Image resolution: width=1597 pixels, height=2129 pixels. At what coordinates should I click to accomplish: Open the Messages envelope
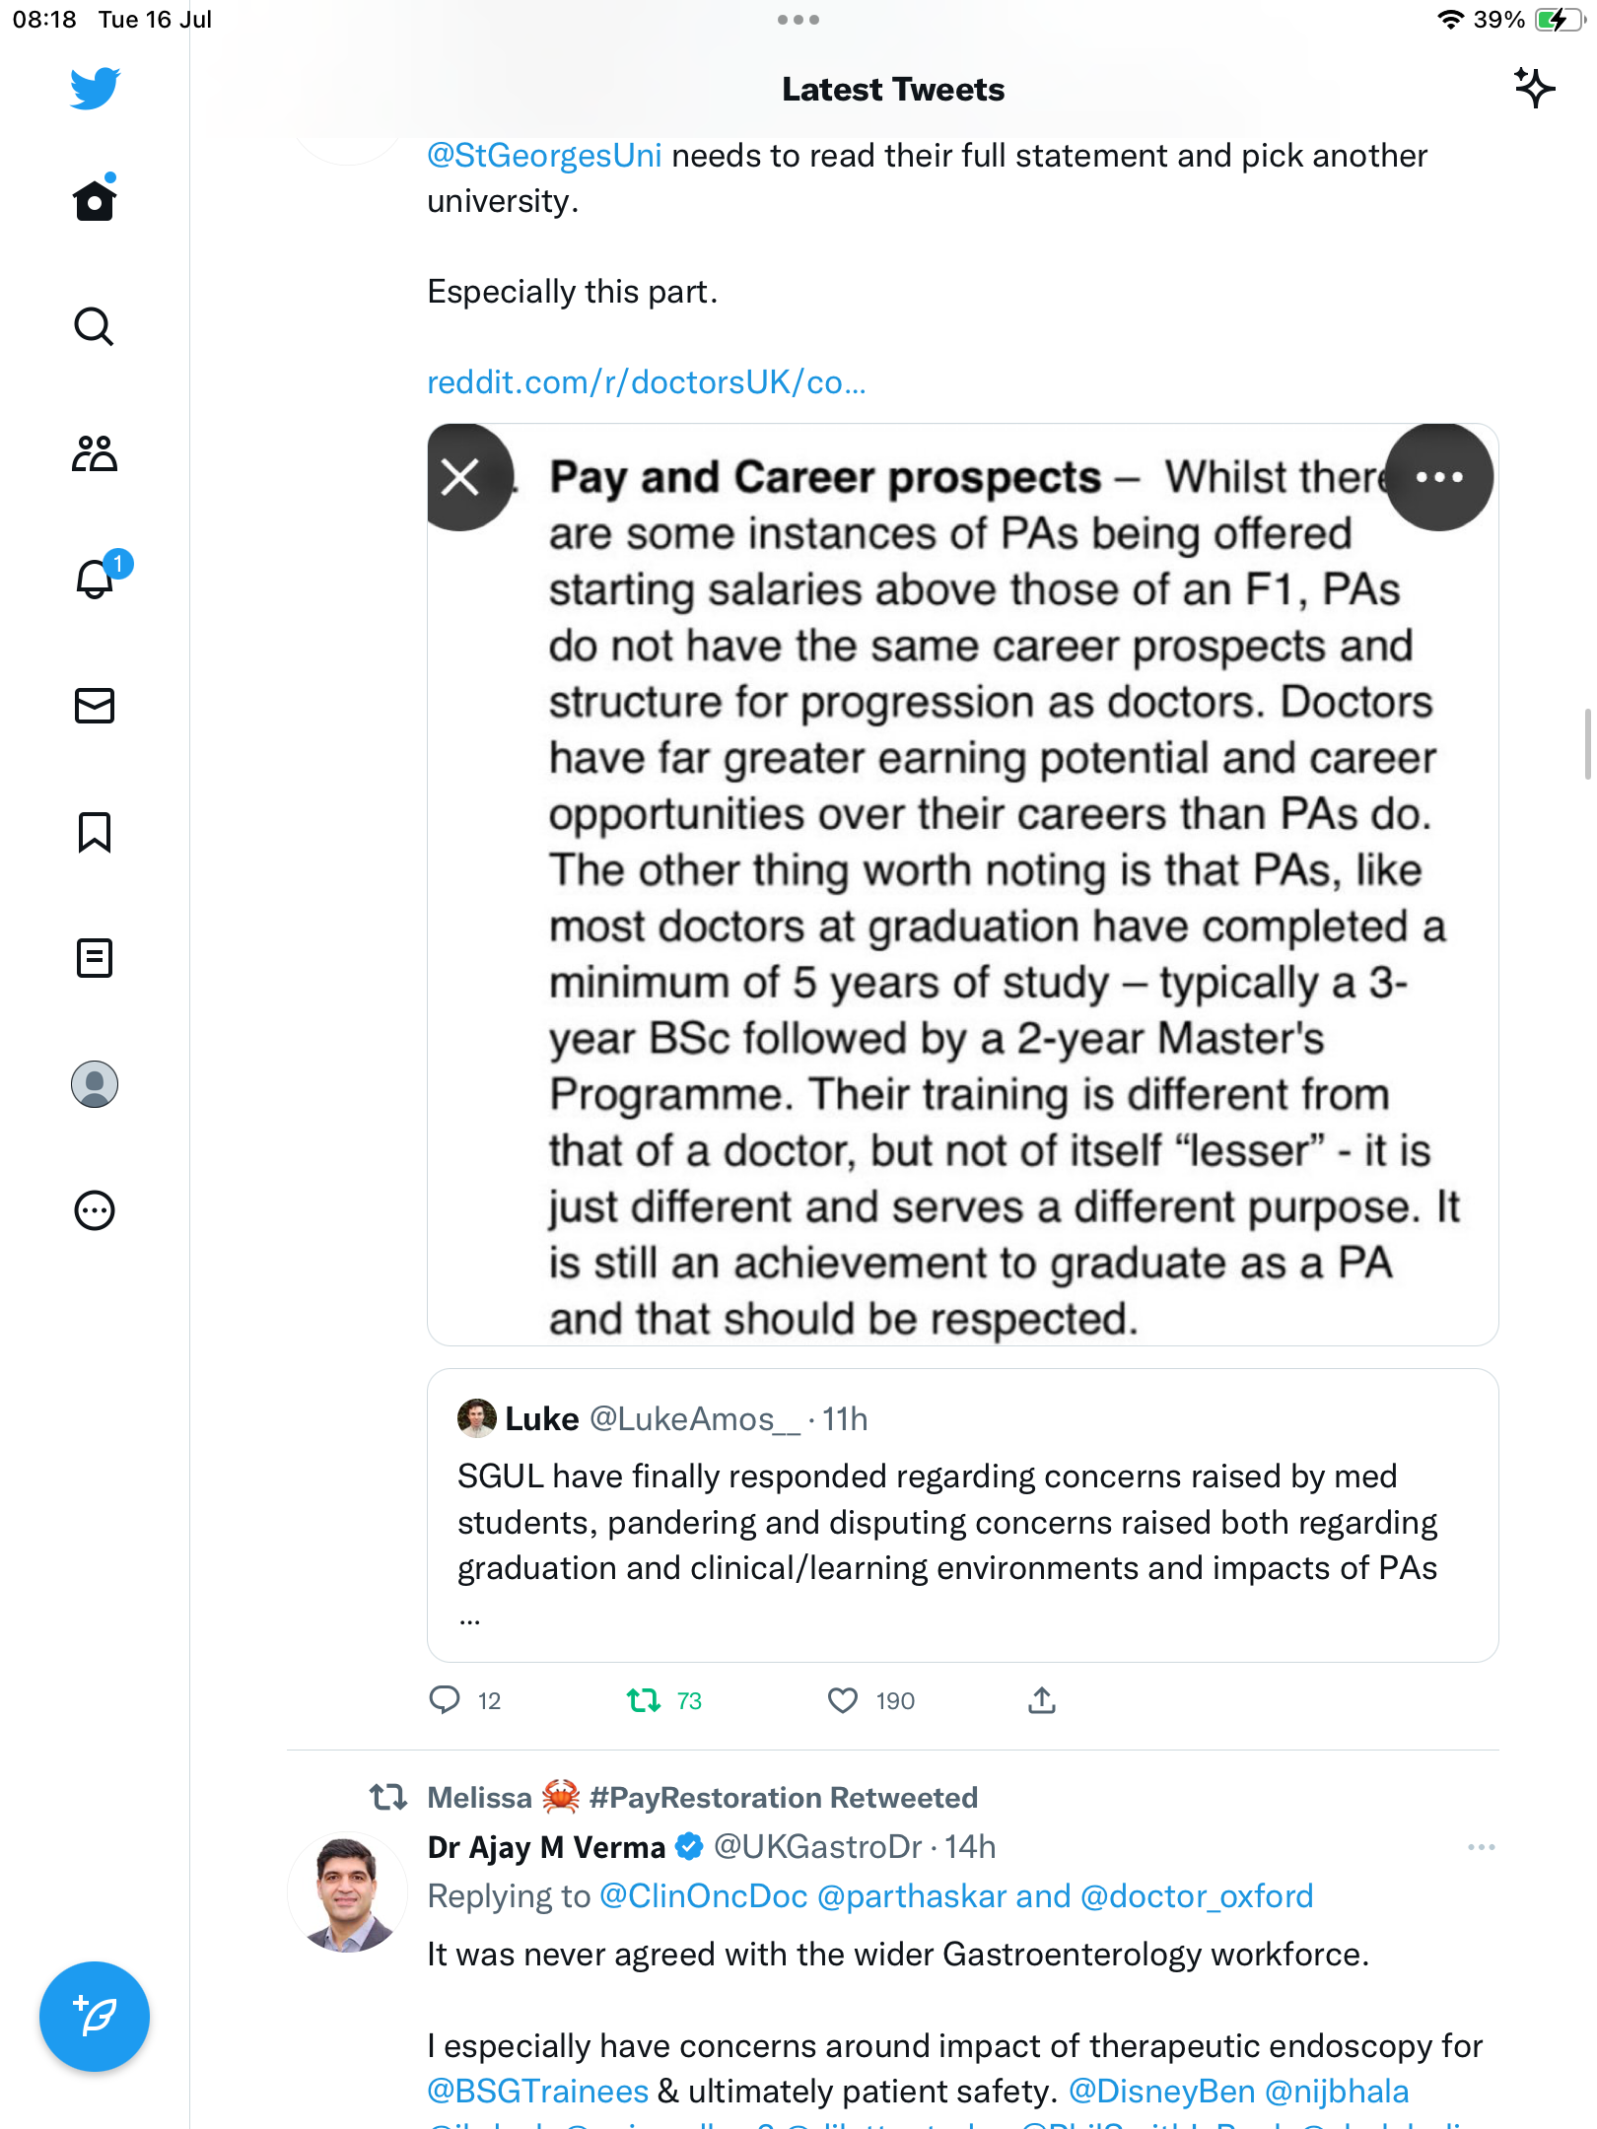95,705
